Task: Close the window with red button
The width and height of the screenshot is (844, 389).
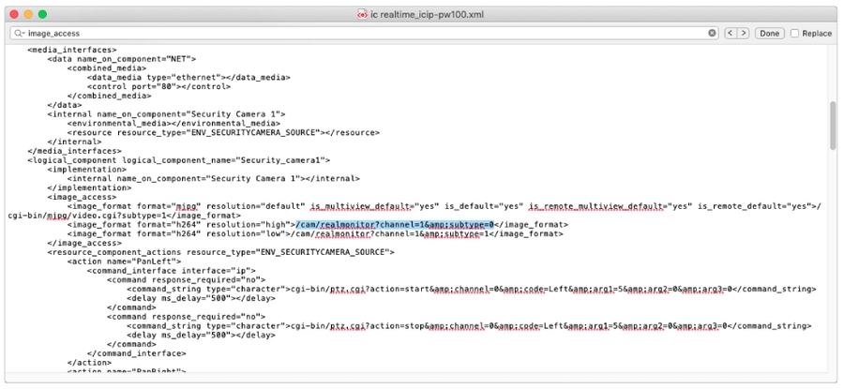Action: (13, 15)
